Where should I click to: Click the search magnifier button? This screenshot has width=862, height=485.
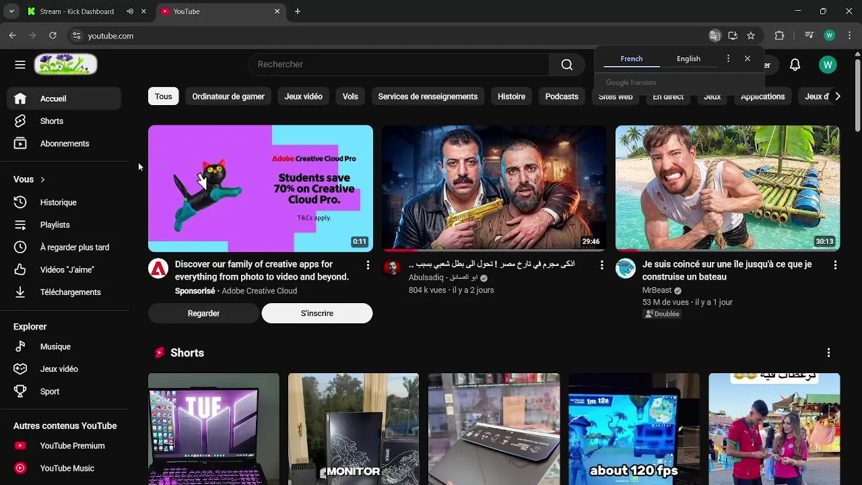pos(567,65)
